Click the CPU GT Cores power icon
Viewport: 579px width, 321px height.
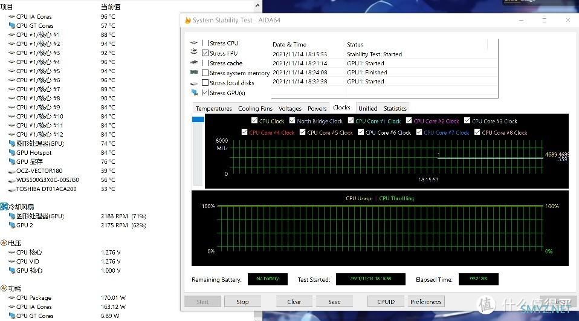(12, 316)
